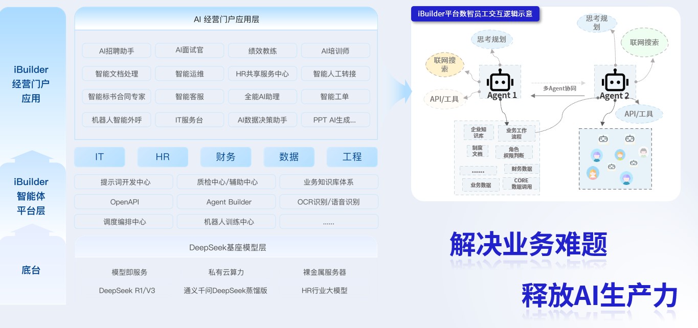698x328 pixels.
Task: Select the 财务 category tab
Action: tap(226, 157)
